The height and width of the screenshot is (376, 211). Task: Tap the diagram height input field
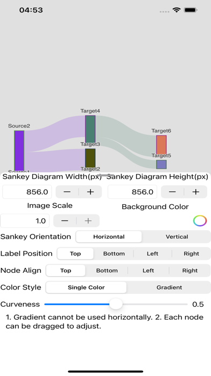pyautogui.click(x=132, y=192)
